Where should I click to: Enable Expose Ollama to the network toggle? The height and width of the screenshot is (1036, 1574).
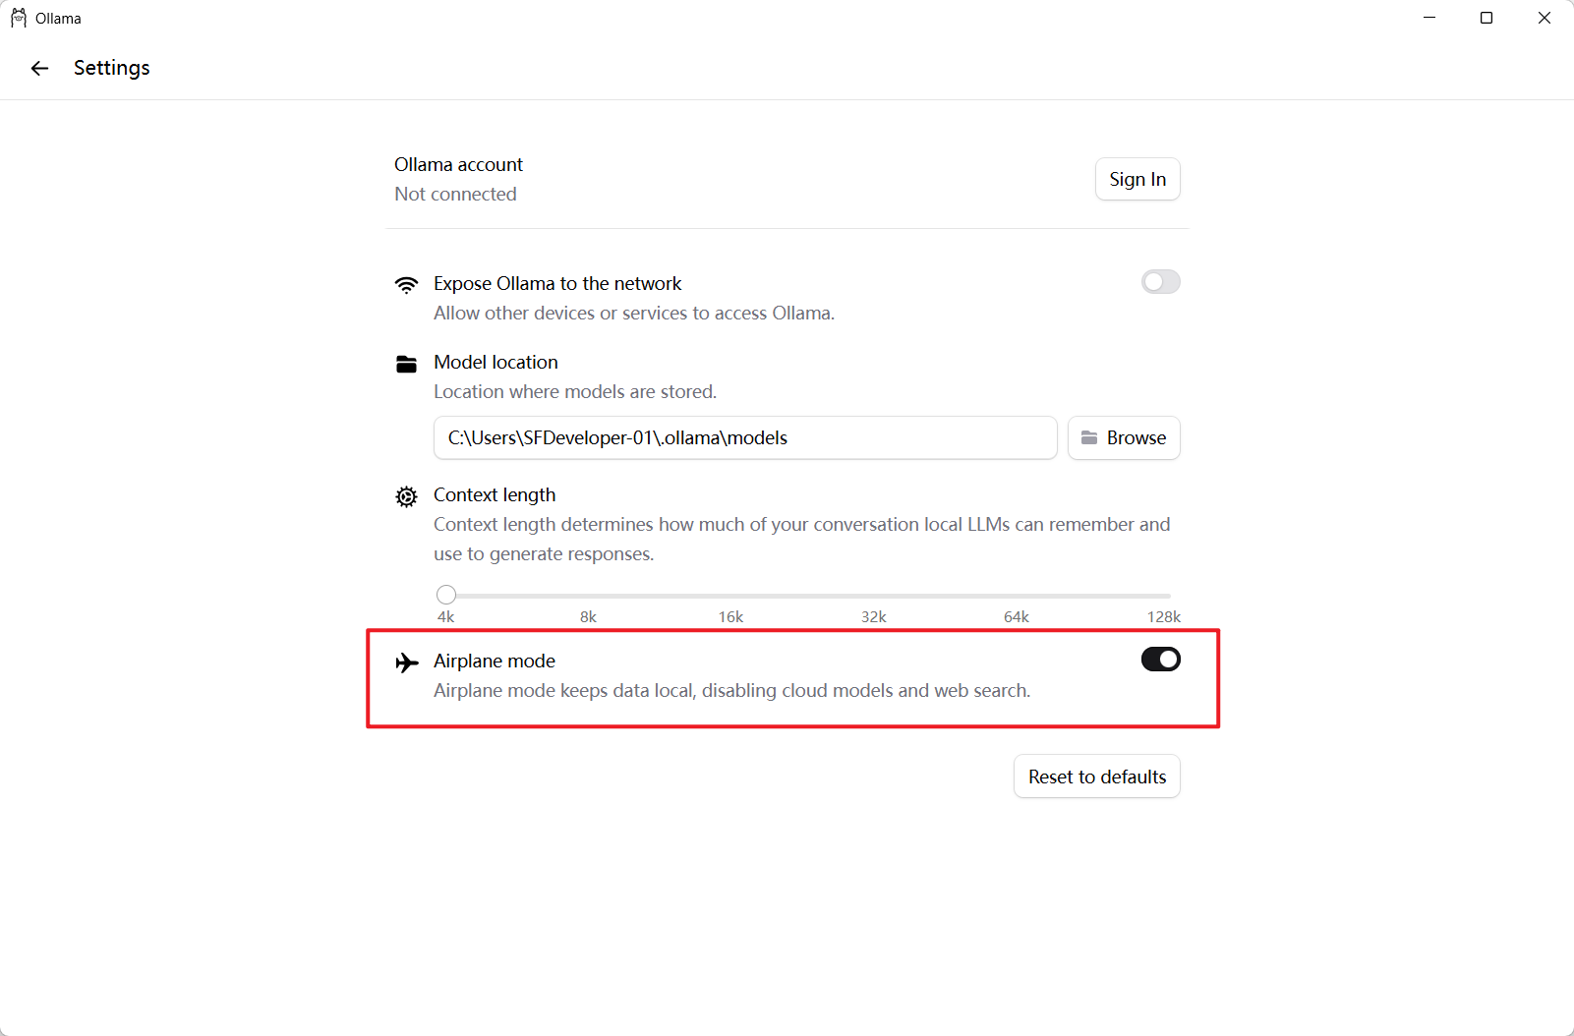click(1160, 282)
